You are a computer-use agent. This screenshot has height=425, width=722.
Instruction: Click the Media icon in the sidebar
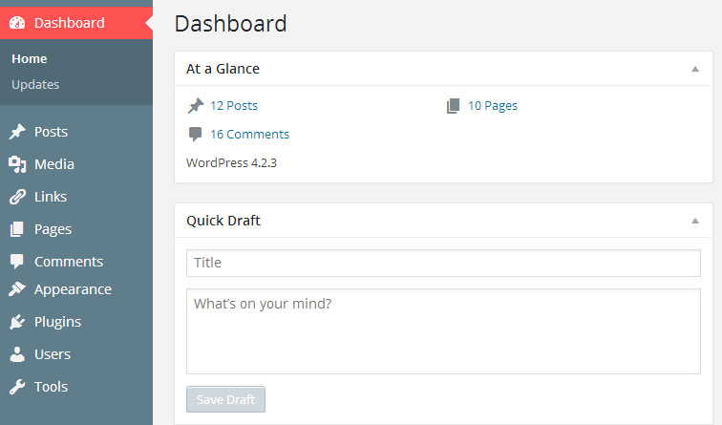tap(17, 164)
